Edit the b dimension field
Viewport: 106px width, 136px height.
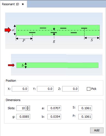tap(54, 117)
